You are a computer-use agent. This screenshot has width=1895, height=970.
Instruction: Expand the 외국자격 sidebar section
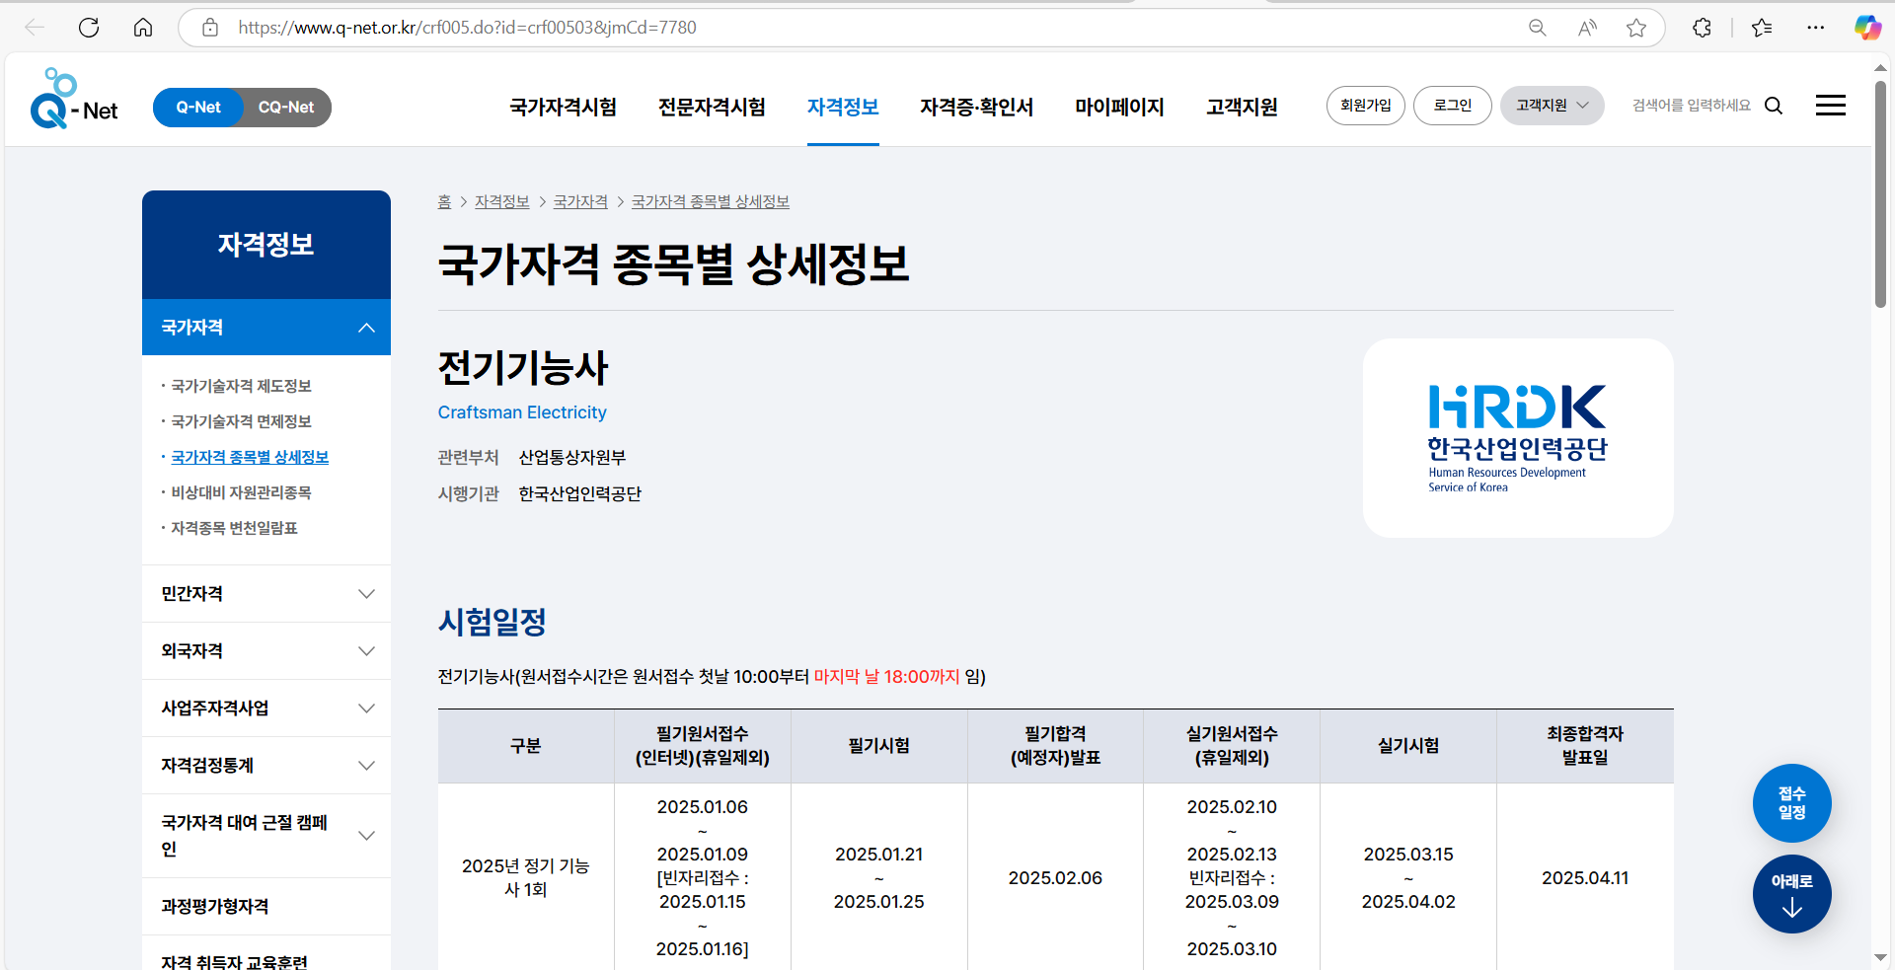(266, 651)
